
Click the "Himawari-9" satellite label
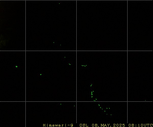click(x=58, y=125)
